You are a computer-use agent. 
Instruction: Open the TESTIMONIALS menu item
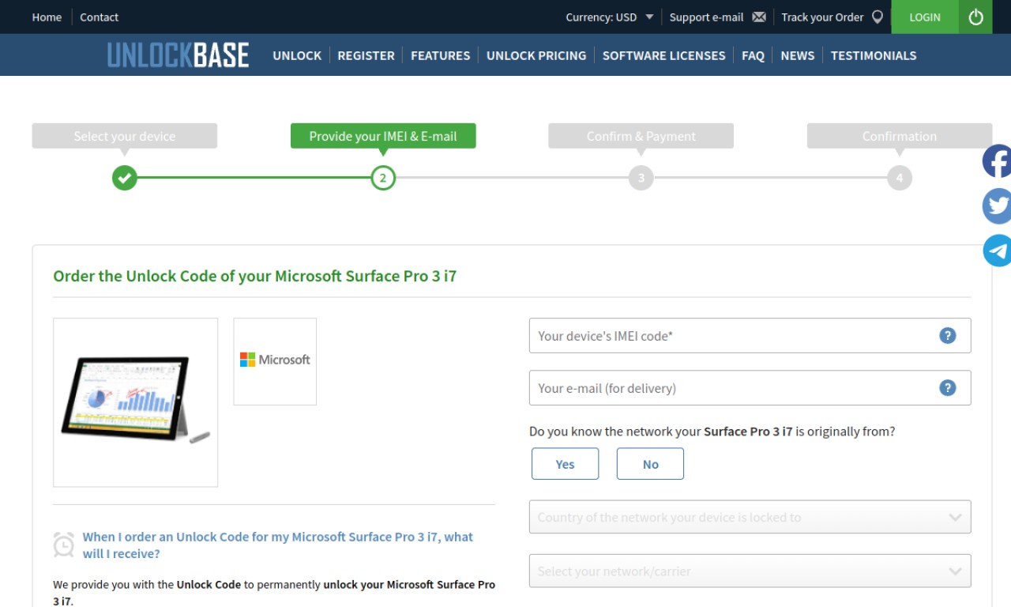[874, 55]
